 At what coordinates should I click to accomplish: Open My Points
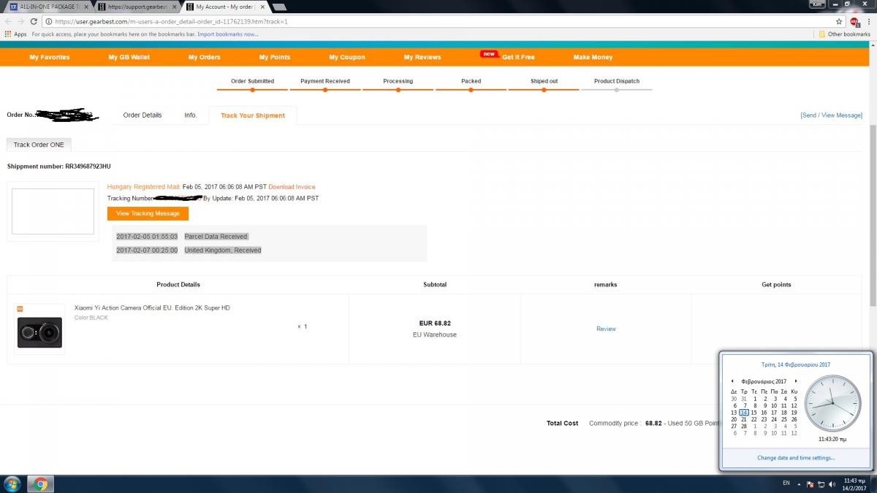[275, 57]
